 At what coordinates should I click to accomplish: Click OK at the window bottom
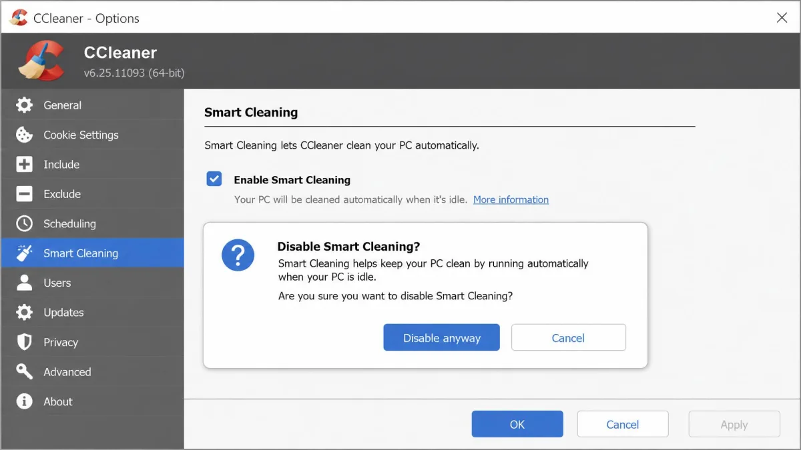pos(517,424)
